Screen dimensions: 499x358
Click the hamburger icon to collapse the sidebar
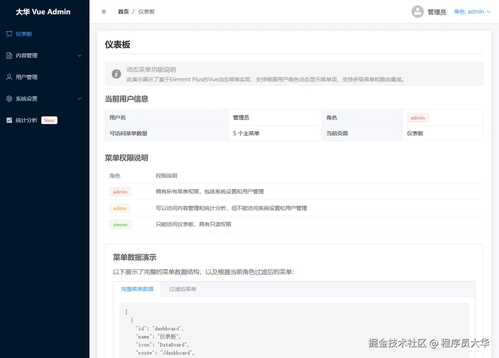103,11
